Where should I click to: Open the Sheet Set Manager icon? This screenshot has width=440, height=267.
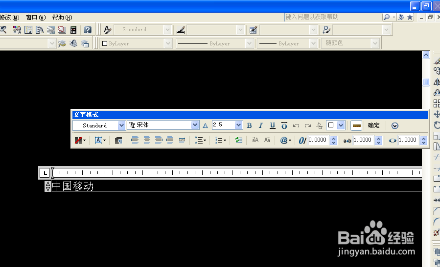51,30
